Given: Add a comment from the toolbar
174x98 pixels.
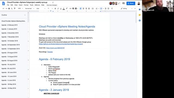Looking at the screenshot, I should 73,8.
